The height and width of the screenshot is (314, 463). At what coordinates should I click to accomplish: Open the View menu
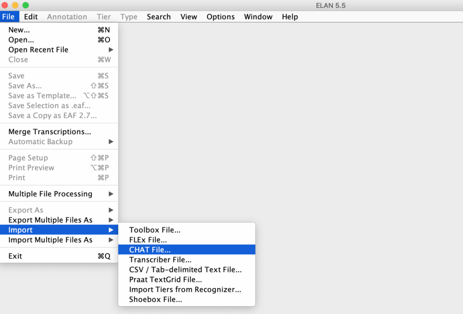[189, 17]
